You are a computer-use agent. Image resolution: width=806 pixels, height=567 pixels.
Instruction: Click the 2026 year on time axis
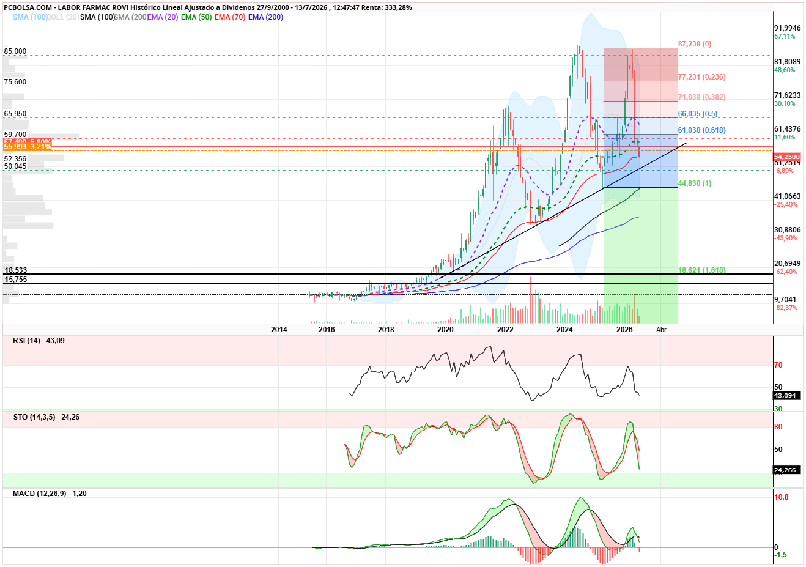[624, 330]
